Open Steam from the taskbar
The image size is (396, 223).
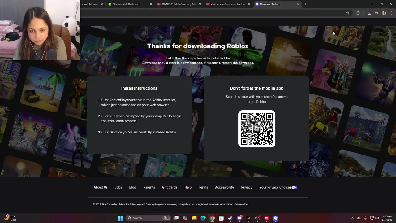pos(230,218)
